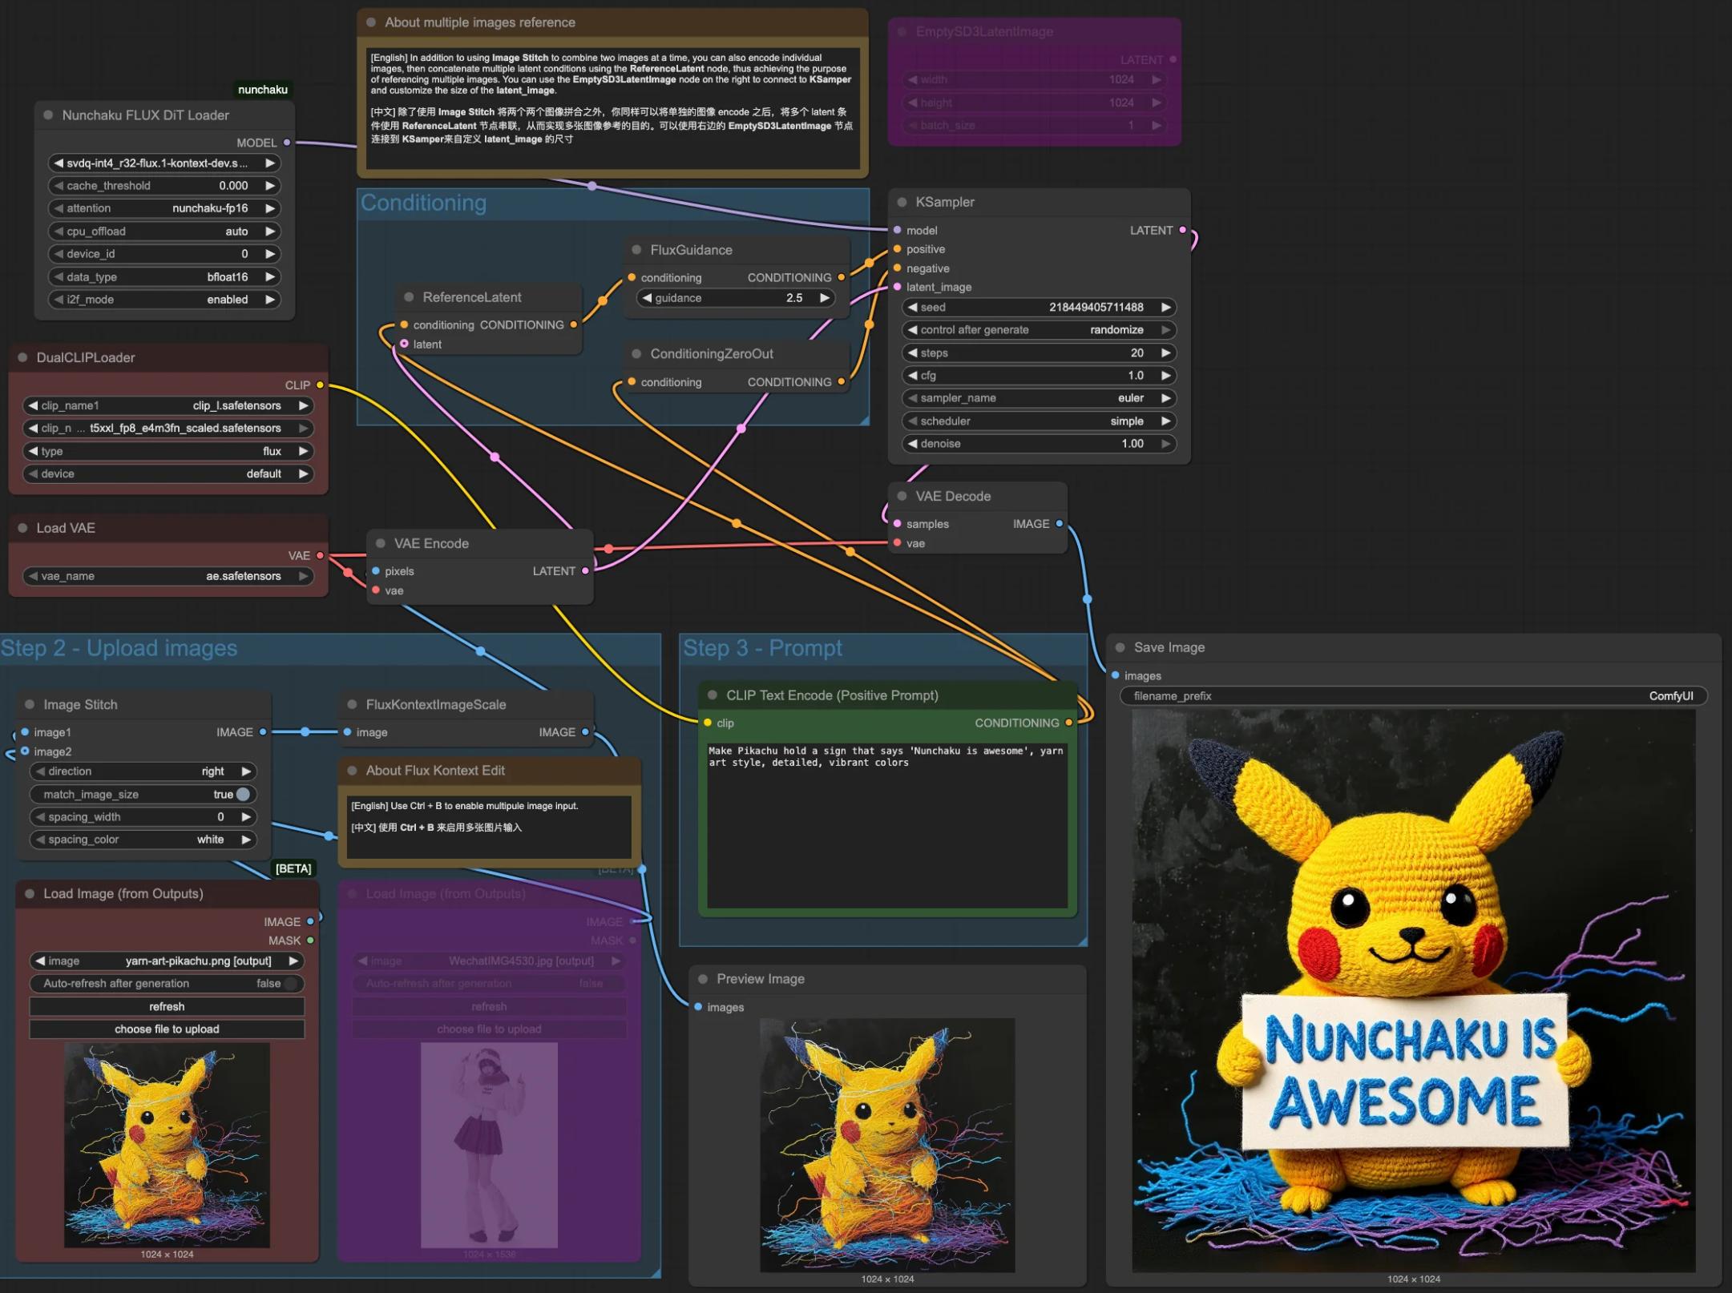The width and height of the screenshot is (1732, 1293).
Task: Click the nunchaku badge above the loader
Action: [263, 90]
